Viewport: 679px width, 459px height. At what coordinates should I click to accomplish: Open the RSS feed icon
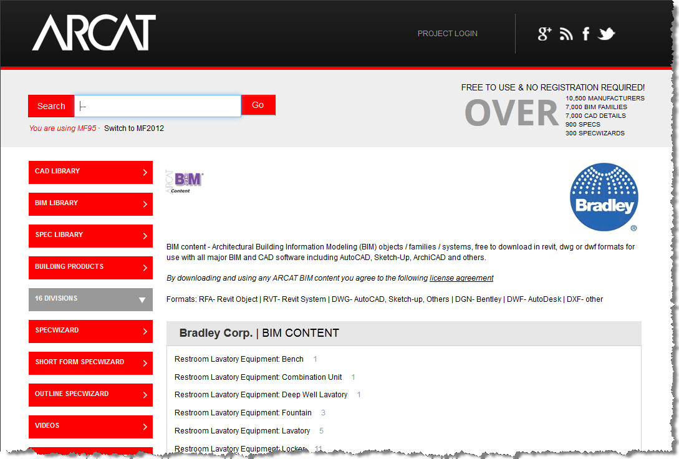tap(566, 34)
